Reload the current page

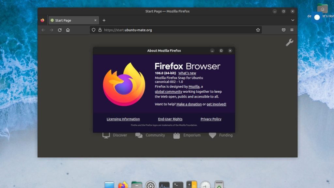tap(60, 30)
